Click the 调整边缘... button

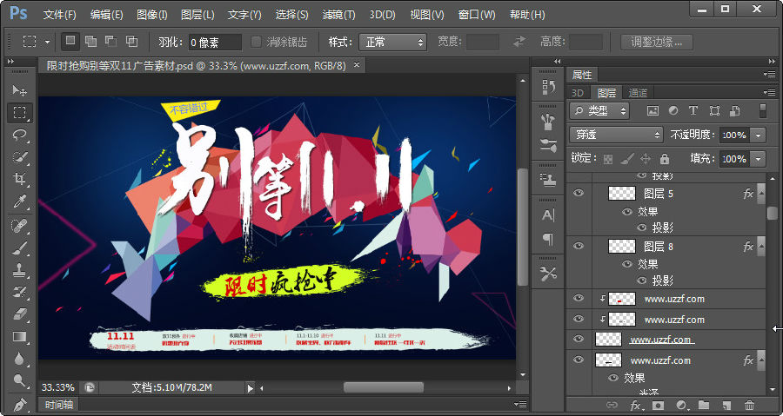657,42
